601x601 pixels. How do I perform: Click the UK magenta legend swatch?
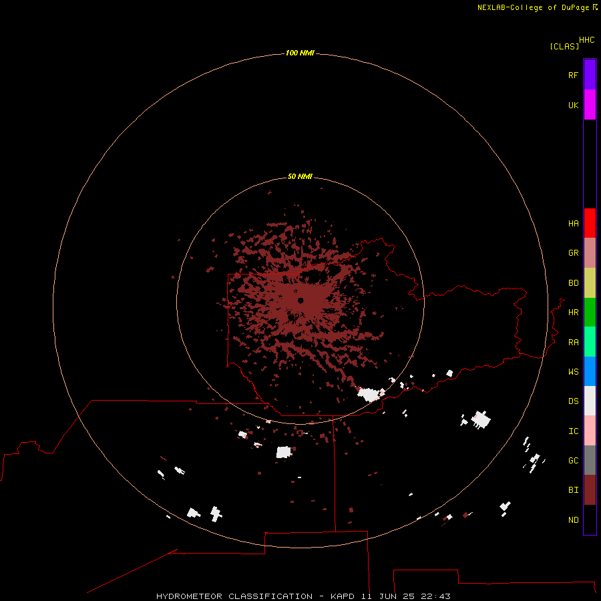(x=590, y=105)
